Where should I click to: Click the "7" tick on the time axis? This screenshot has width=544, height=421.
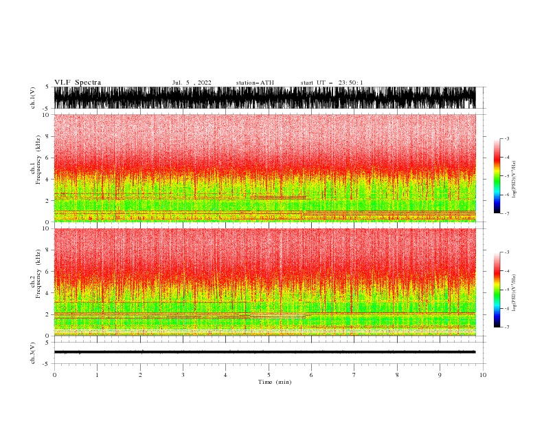pos(354,375)
